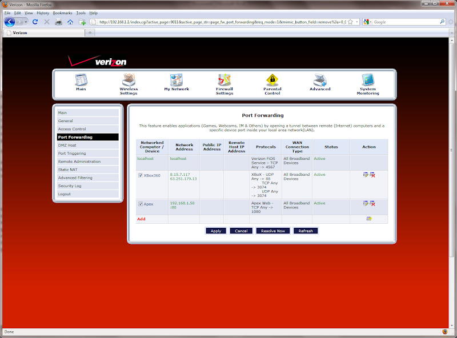
Task: Select Advanced Filtering in the sidebar
Action: 88,178
